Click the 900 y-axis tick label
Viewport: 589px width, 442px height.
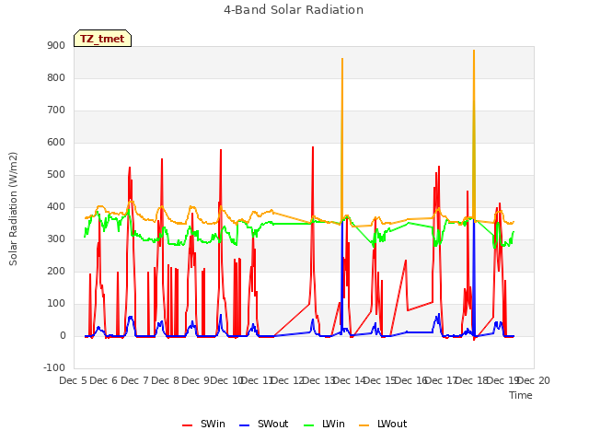[56, 45]
